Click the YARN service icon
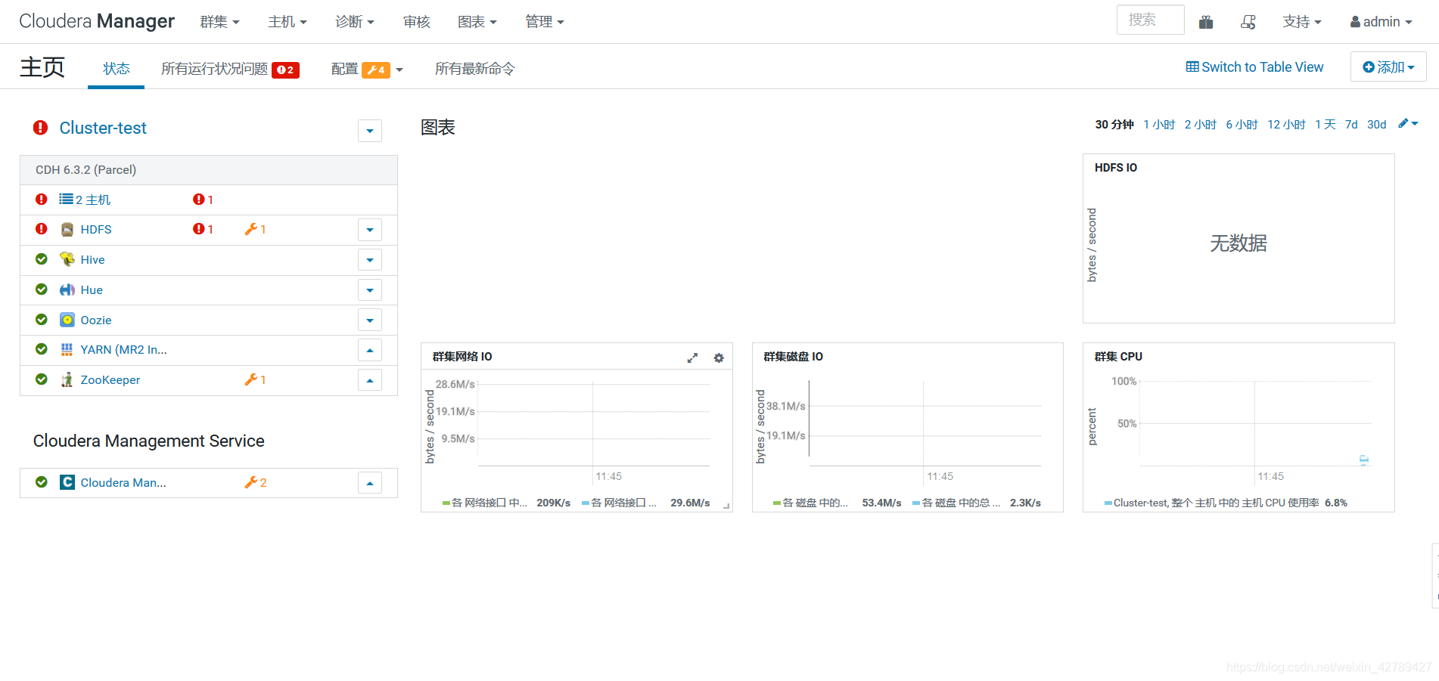 tap(67, 349)
